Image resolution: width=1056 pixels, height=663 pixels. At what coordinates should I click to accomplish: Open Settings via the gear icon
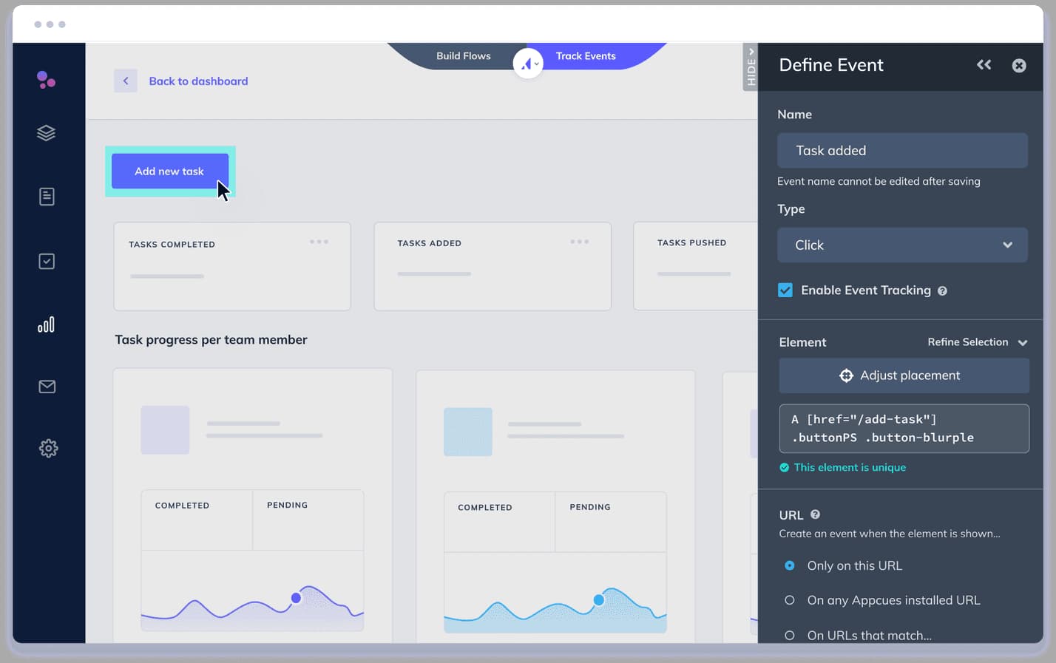point(47,448)
